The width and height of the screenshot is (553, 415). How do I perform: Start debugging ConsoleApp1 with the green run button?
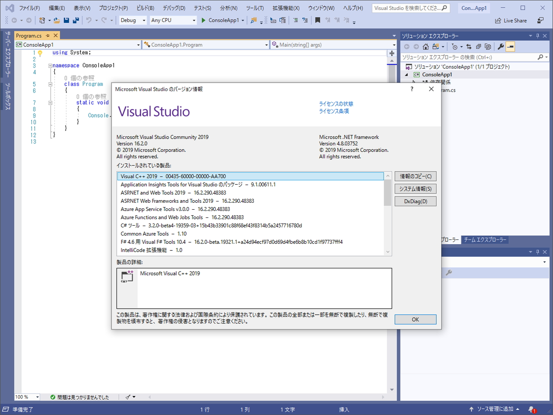203,20
